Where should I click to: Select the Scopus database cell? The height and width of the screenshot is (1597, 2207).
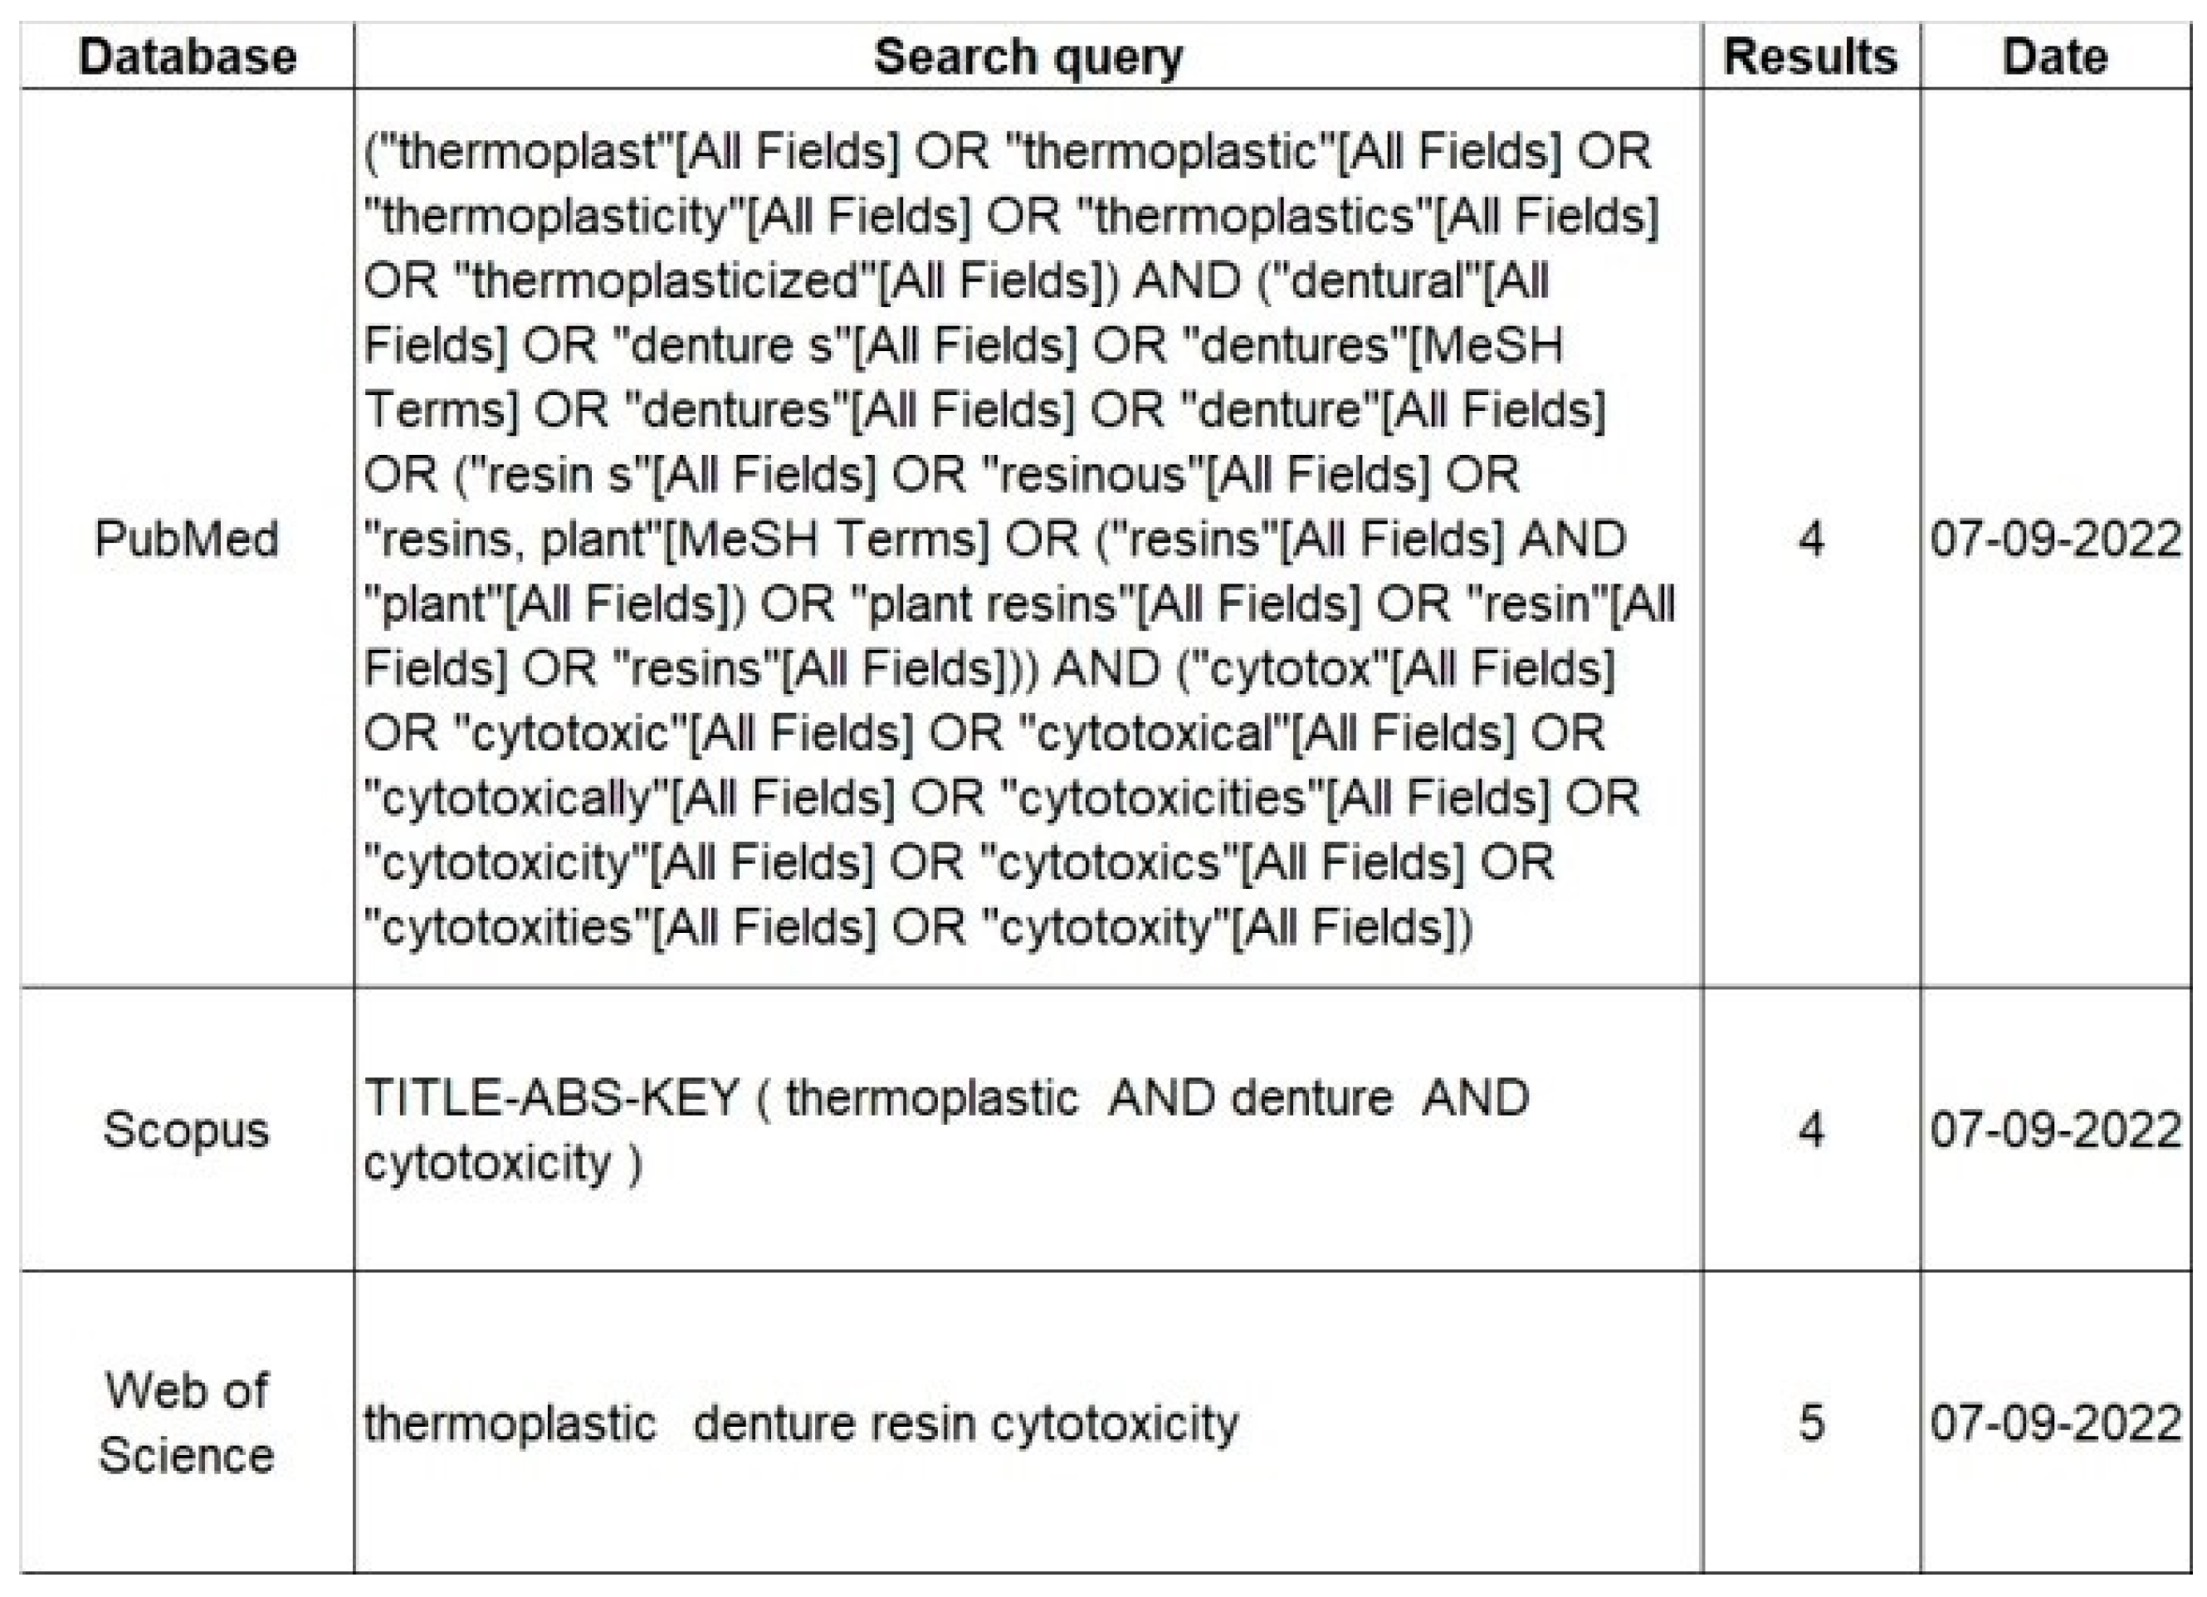click(187, 1130)
